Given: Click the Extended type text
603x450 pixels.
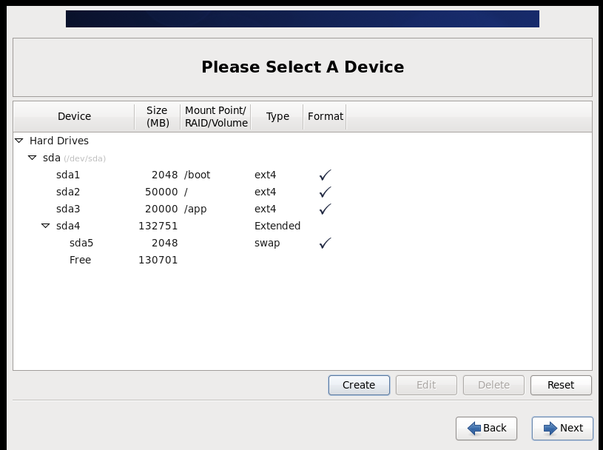Looking at the screenshot, I should tap(277, 226).
